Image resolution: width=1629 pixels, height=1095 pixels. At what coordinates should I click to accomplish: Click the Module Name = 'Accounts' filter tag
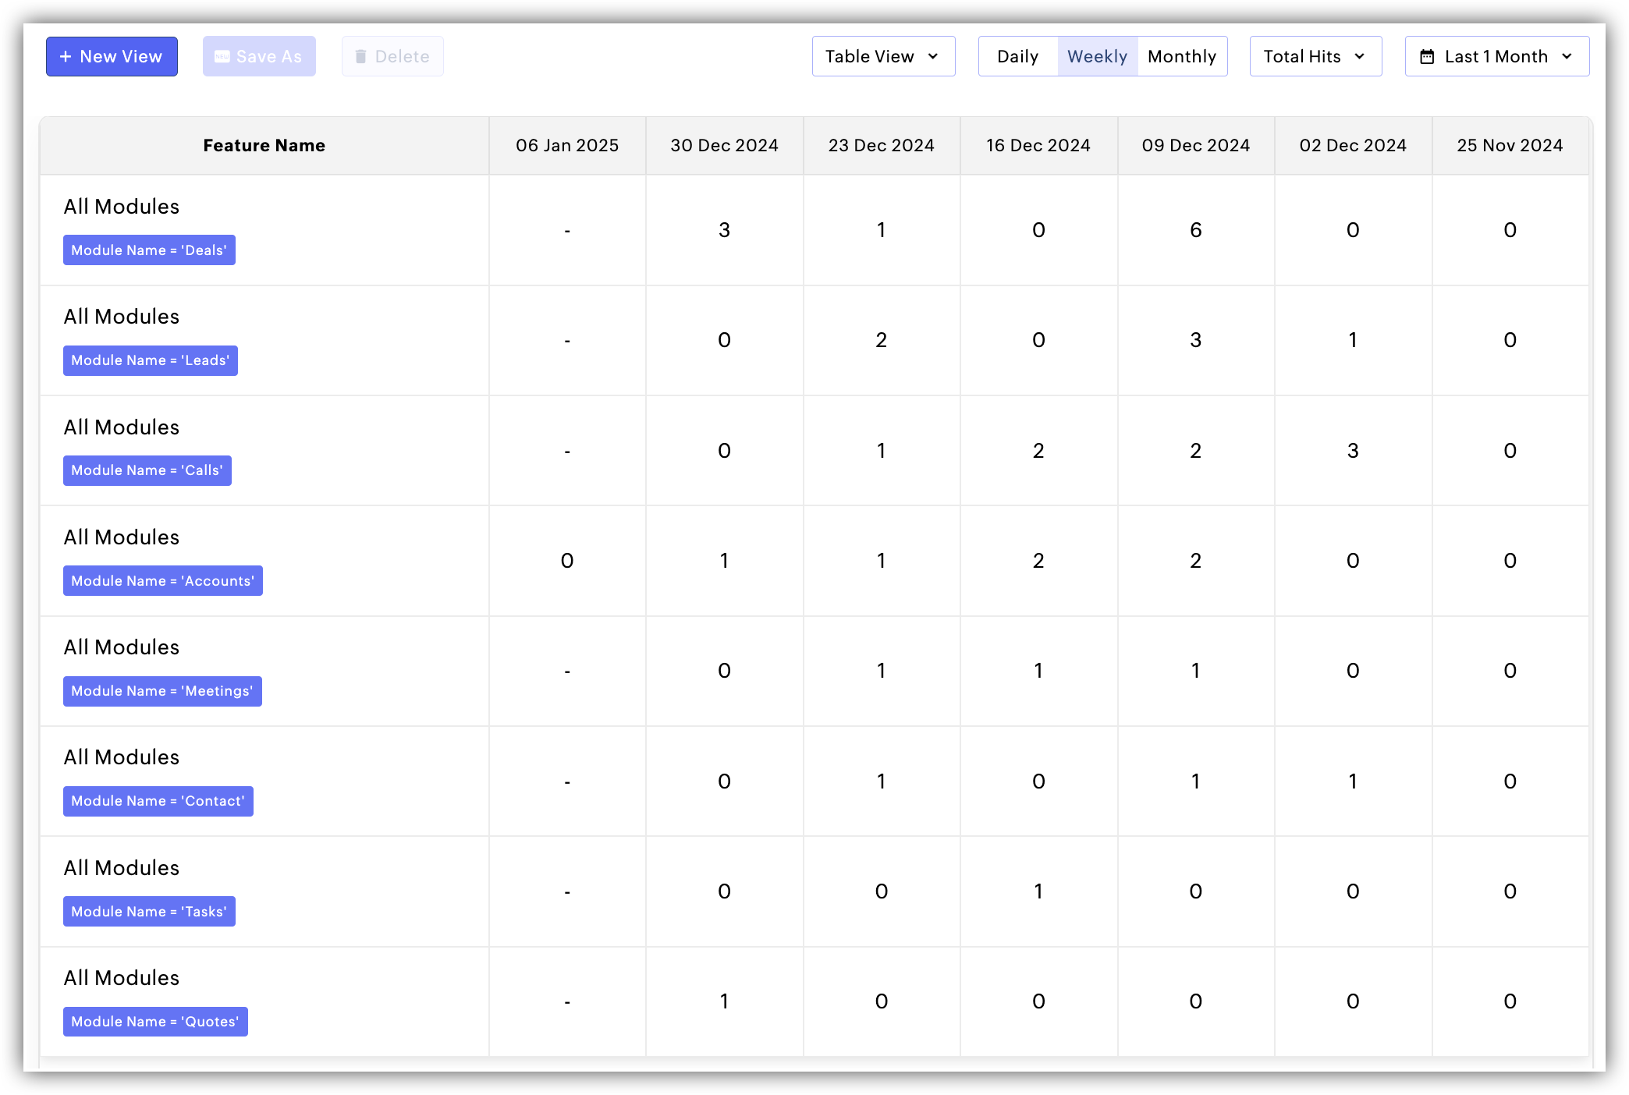pos(163,581)
